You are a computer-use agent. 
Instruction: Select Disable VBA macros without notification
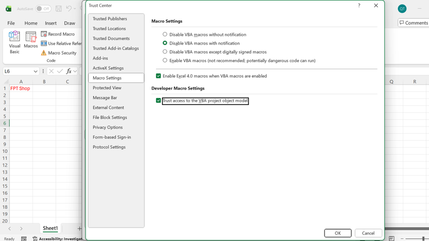(x=165, y=34)
